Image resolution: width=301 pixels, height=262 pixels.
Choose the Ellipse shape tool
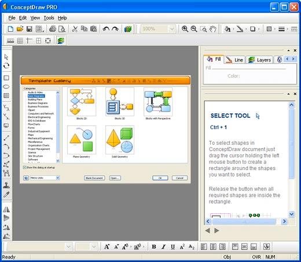pos(6,87)
